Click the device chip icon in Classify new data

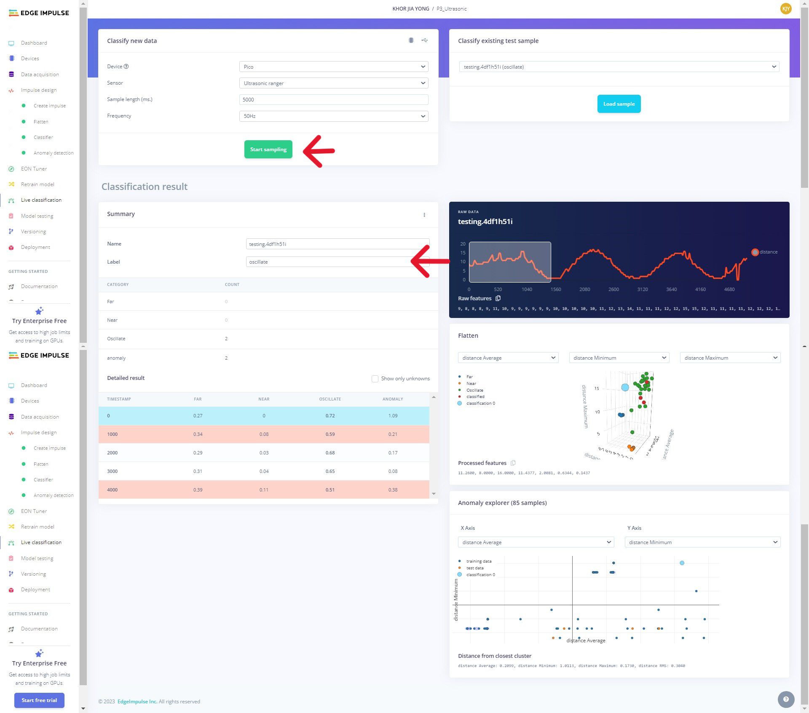(x=411, y=40)
